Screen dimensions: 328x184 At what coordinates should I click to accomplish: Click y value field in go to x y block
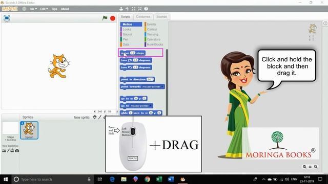(144, 99)
